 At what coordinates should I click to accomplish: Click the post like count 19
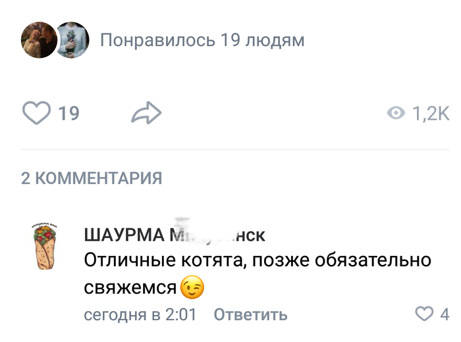68,114
